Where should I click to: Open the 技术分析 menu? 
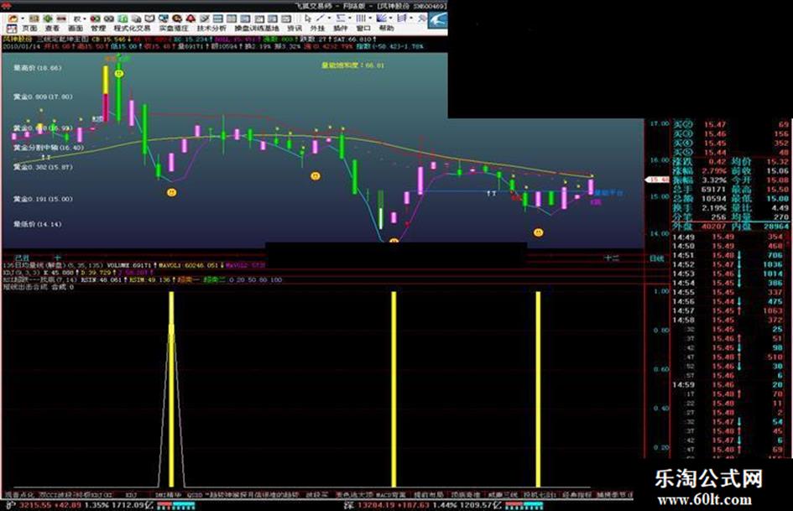[211, 29]
